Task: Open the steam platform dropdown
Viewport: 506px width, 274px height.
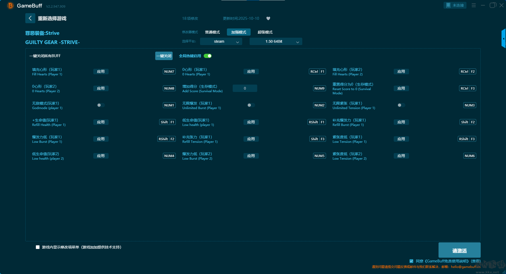Action: [x=221, y=41]
